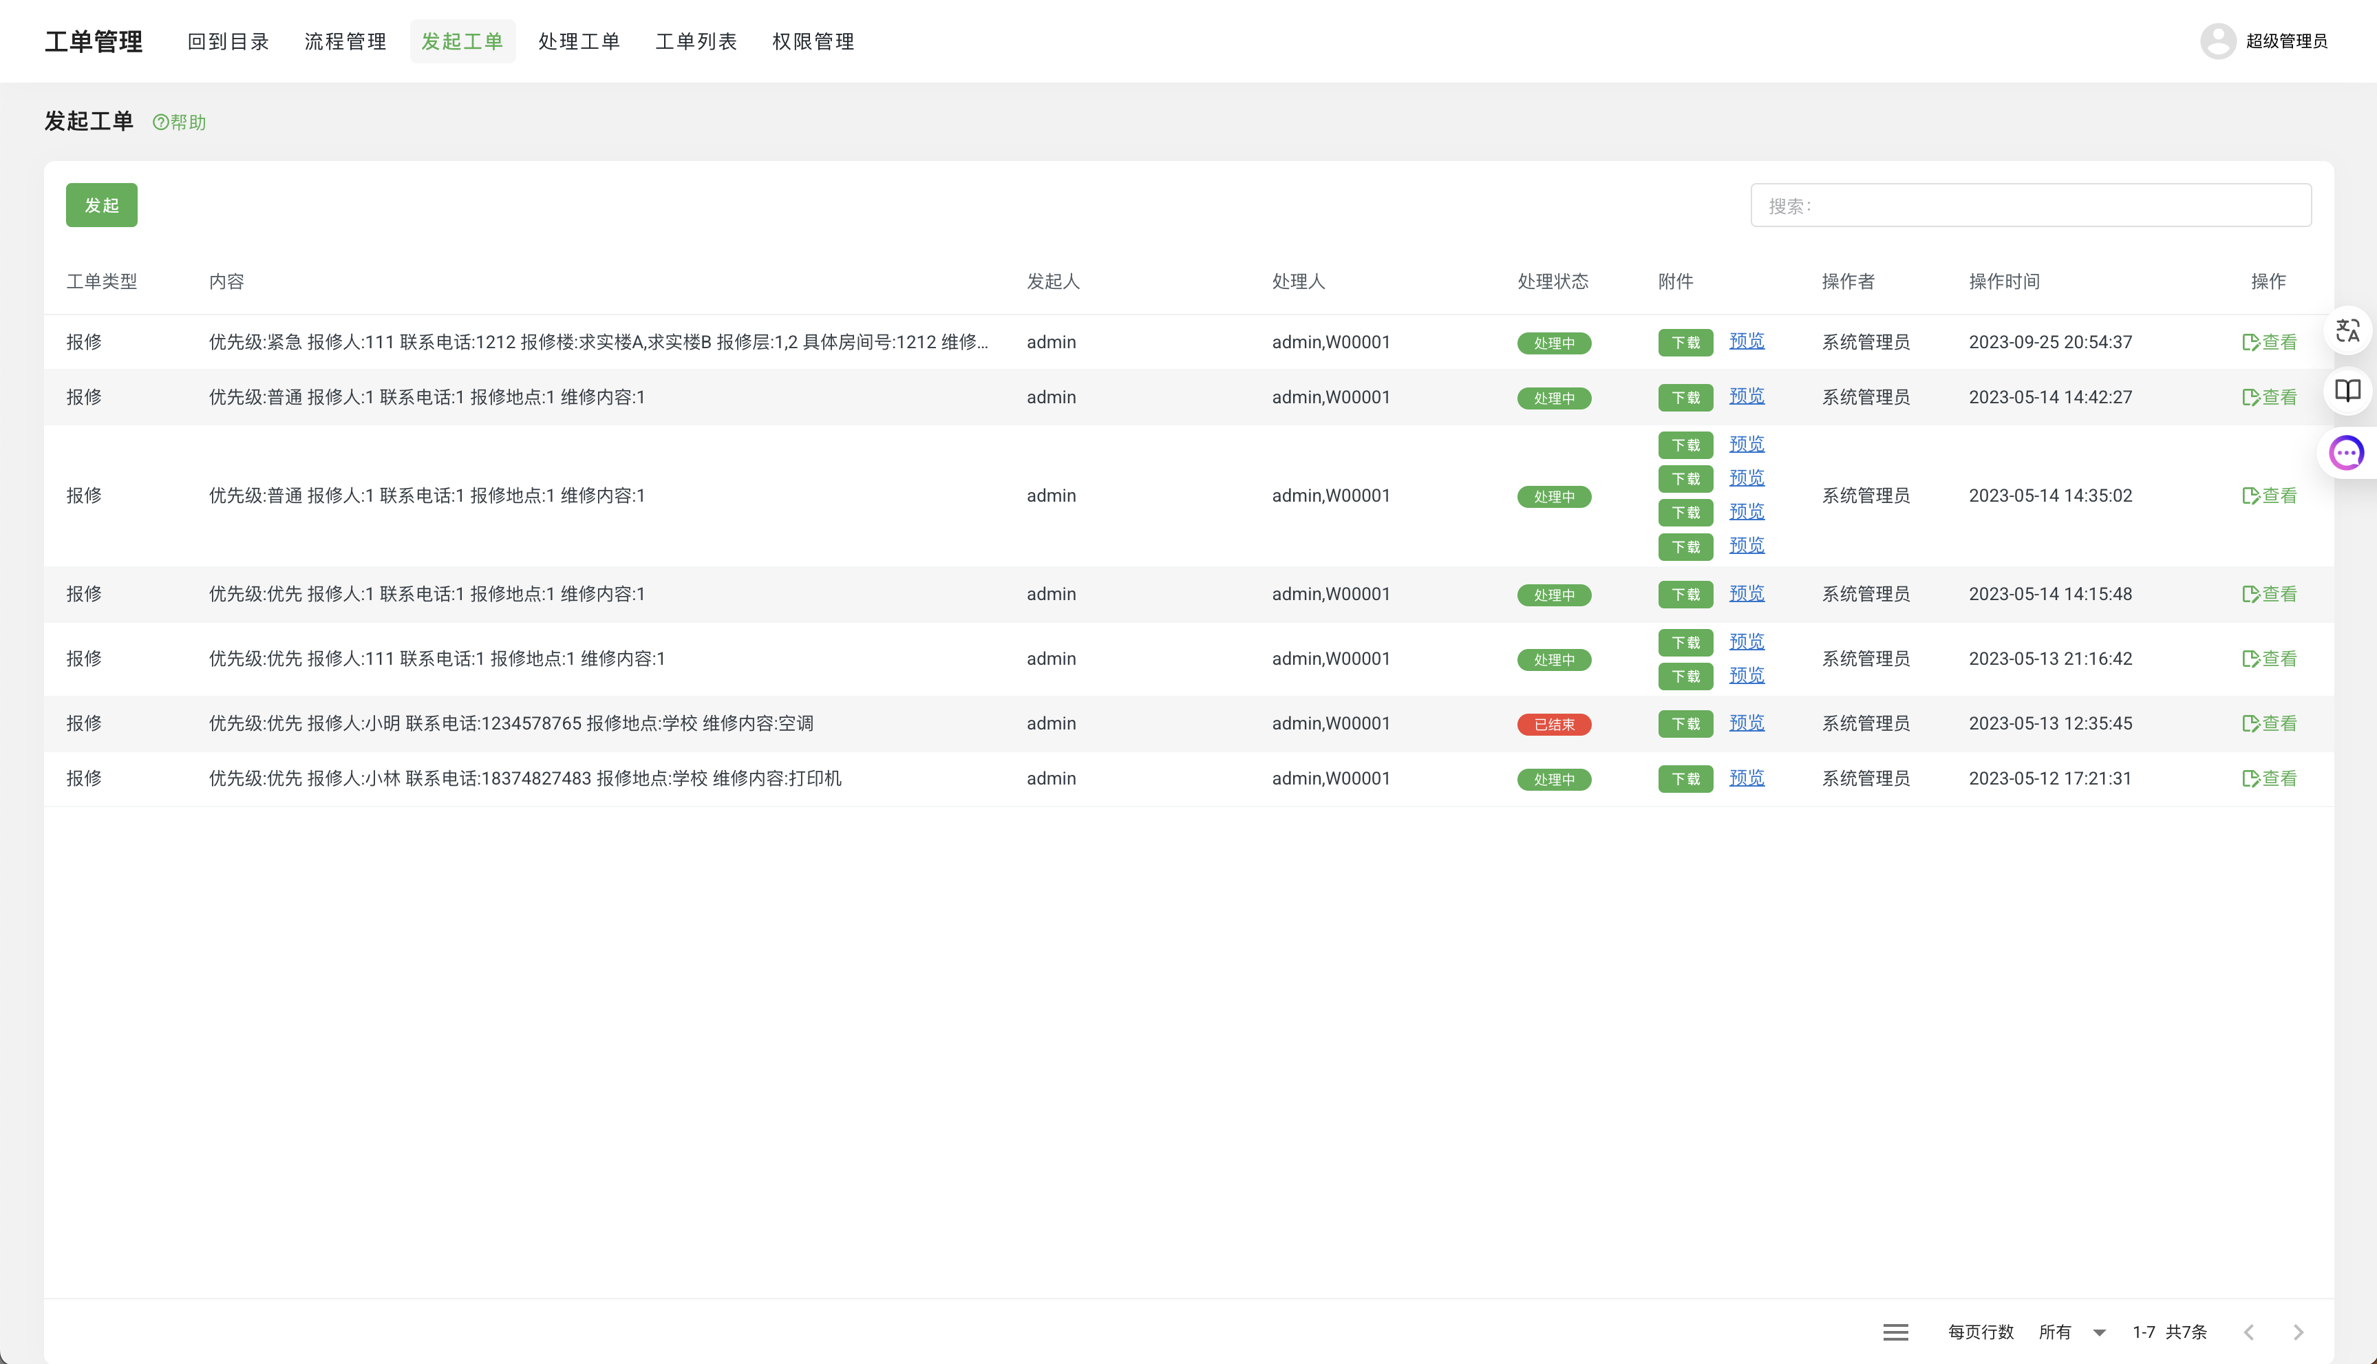Click 处理中 badge of 2023-09-25 ticket
The width and height of the screenshot is (2377, 1364).
click(1554, 343)
